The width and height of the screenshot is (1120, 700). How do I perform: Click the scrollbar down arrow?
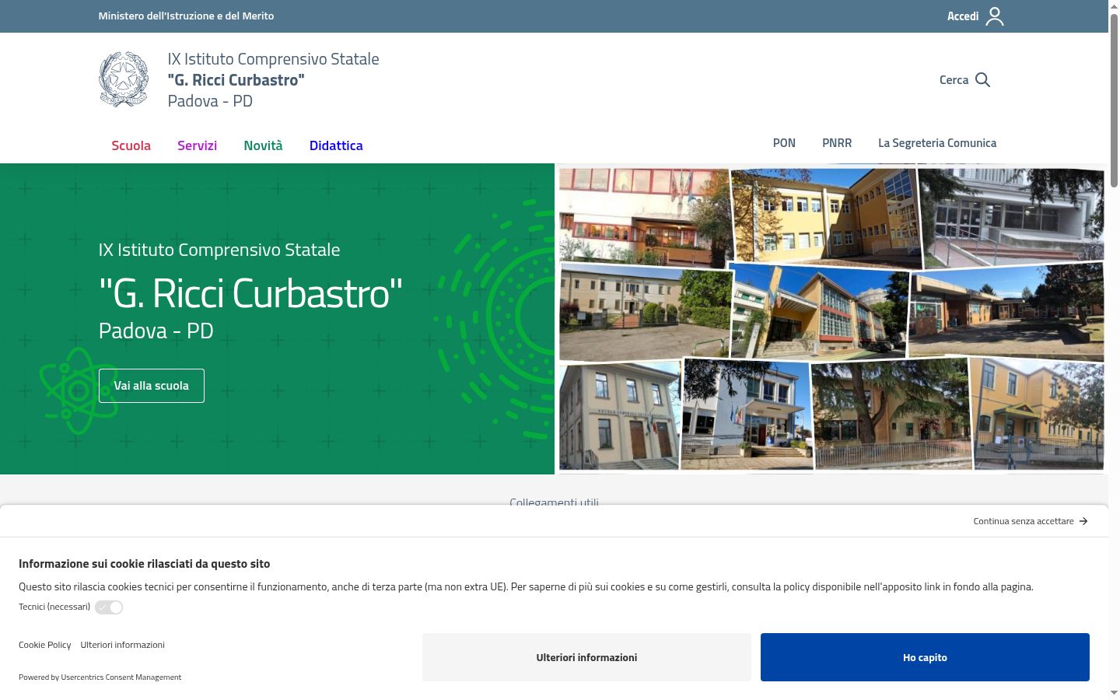1114,693
